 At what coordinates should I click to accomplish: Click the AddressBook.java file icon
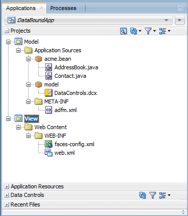click(x=48, y=67)
